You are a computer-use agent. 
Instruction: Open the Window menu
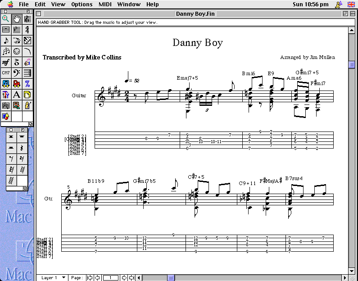[129, 5]
